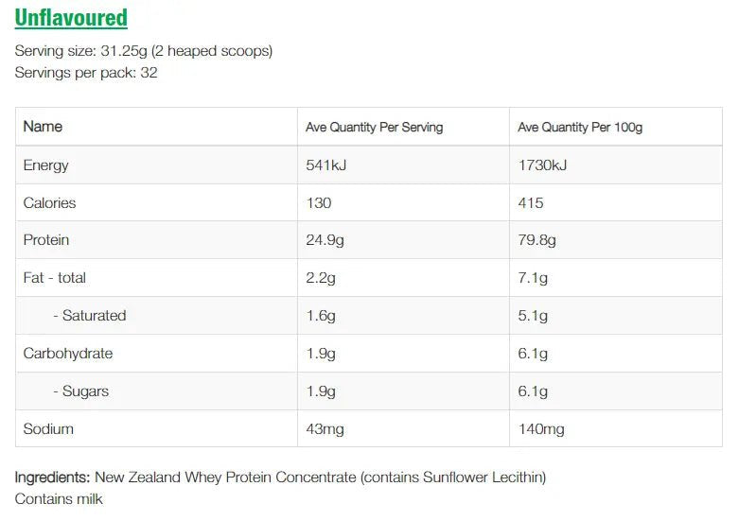Click the Fat - total row label
Viewport: 756px width, 521px height.
tap(54, 278)
